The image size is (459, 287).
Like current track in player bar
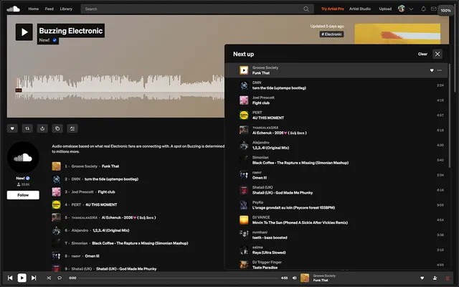422,278
